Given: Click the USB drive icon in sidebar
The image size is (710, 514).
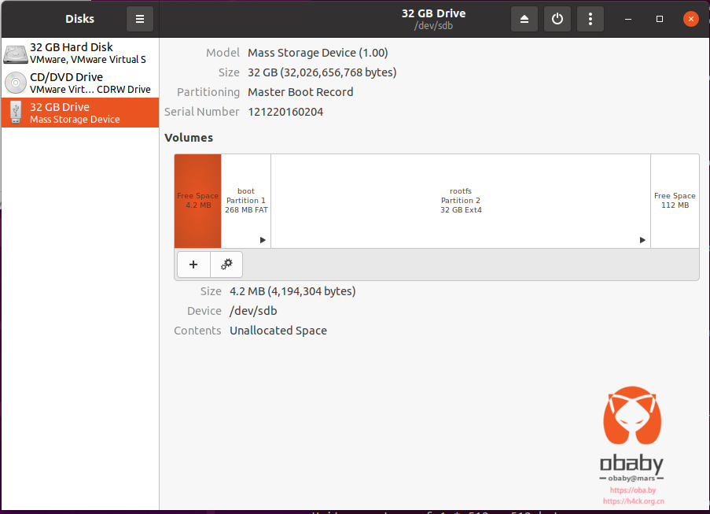Looking at the screenshot, I should 16,113.
